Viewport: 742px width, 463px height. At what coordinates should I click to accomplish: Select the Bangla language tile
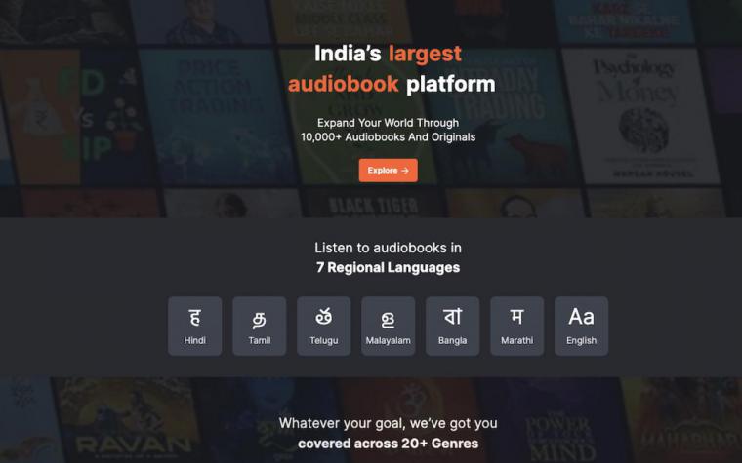[452, 326]
